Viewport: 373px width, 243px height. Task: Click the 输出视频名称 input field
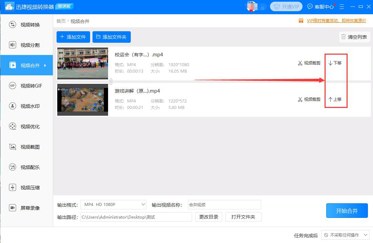[x=224, y=205]
